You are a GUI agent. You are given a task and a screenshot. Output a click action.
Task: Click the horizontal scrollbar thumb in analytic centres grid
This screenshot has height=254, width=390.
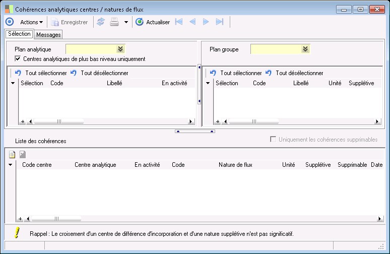pyautogui.click(x=59, y=121)
